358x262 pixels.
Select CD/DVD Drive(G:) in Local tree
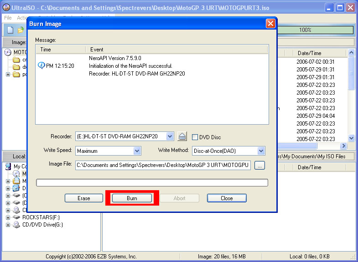click(42, 225)
